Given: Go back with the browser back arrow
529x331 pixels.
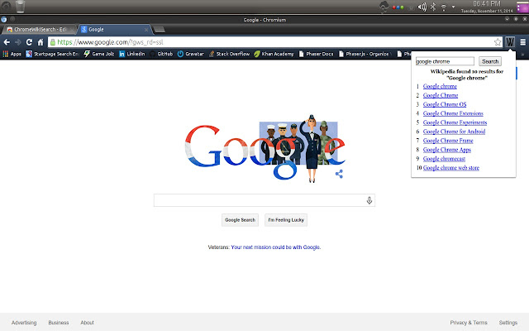Looking at the screenshot, I should coord(7,42).
